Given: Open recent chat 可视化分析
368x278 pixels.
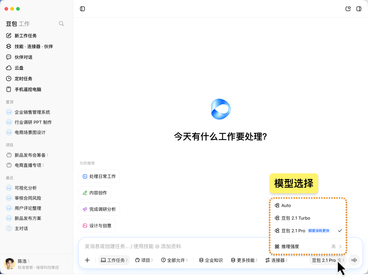Looking at the screenshot, I should tap(21, 188).
